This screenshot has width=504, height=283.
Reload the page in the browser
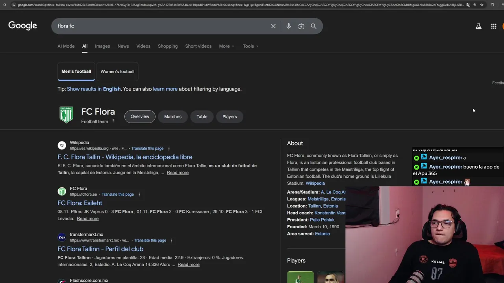tap(5, 5)
